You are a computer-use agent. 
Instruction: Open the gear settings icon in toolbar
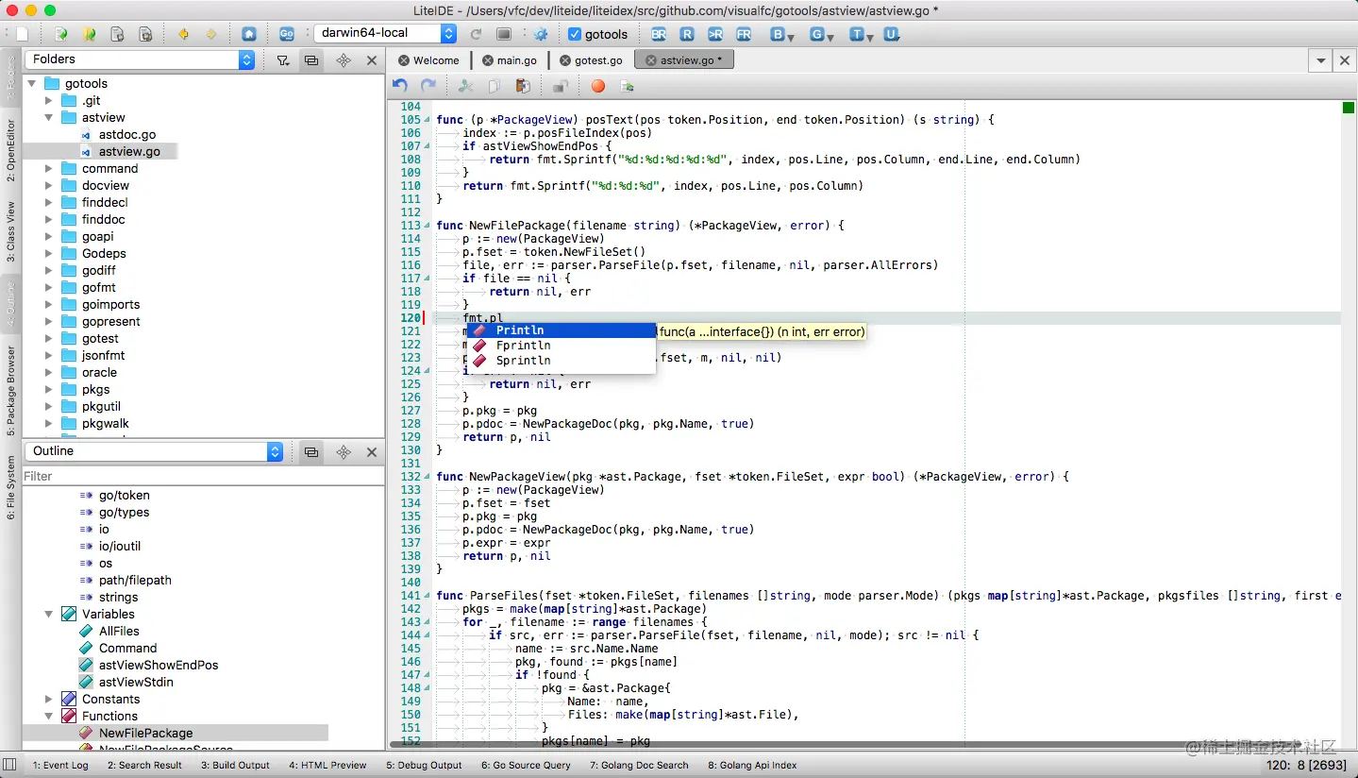tap(541, 34)
